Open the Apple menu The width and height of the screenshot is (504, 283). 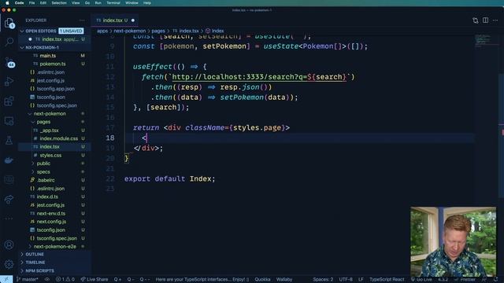[x=7, y=3]
